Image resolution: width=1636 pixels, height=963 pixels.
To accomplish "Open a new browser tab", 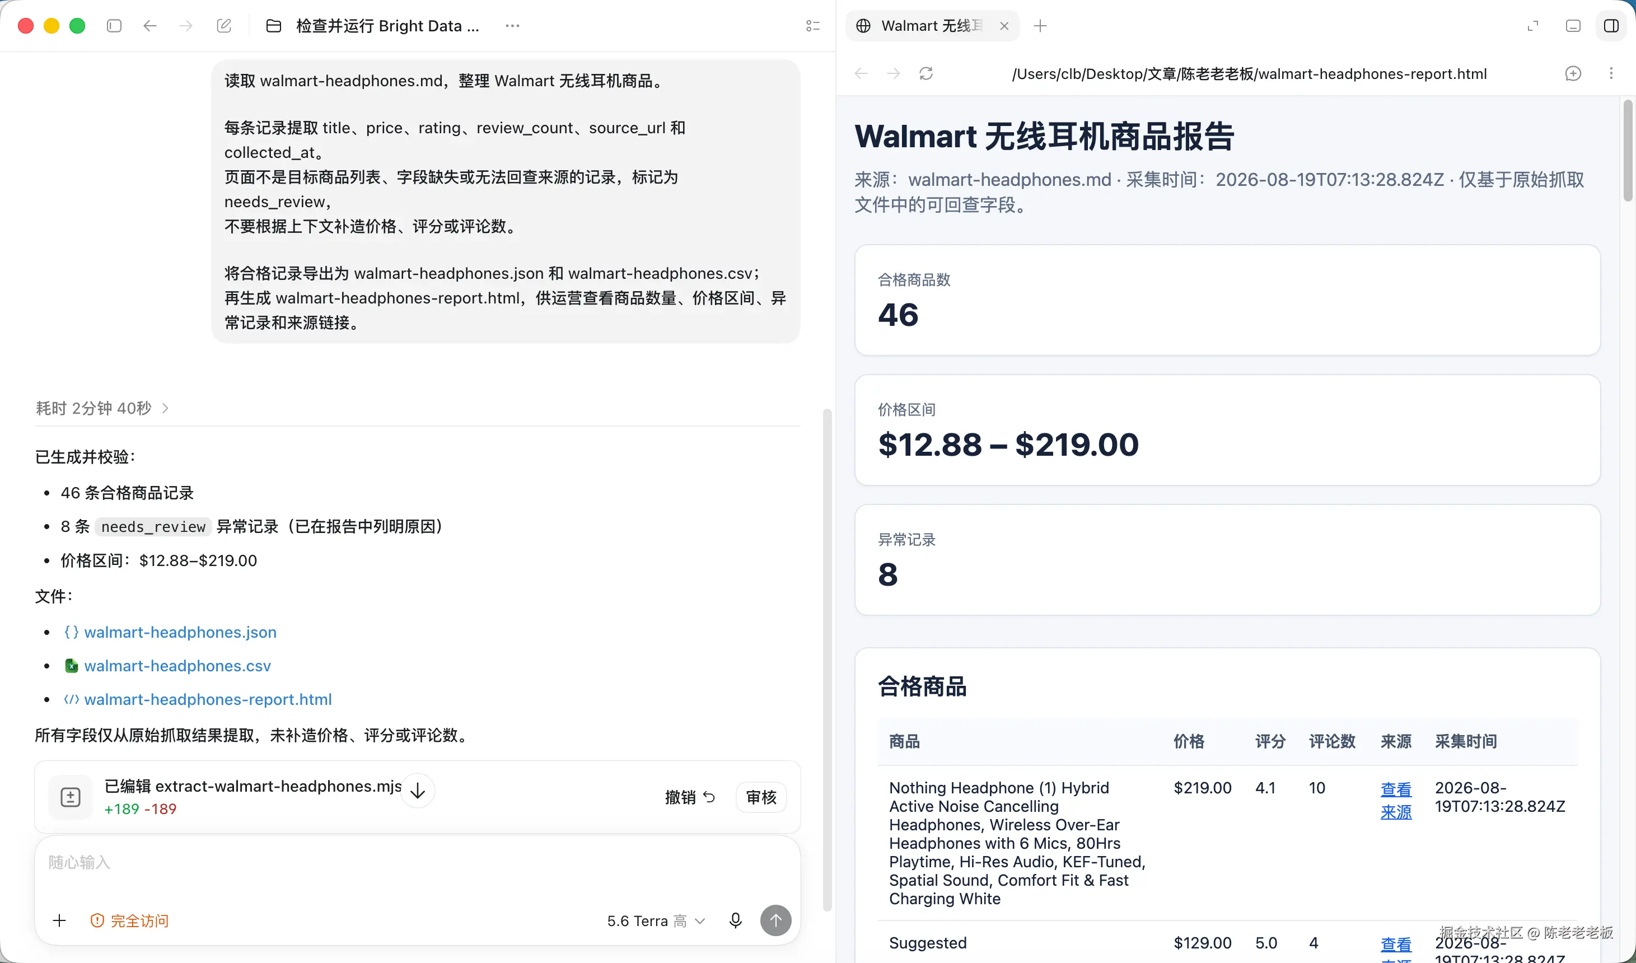I will [1040, 26].
